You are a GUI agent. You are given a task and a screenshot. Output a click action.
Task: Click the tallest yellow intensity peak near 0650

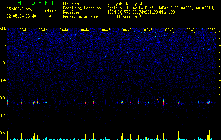[209, 135]
